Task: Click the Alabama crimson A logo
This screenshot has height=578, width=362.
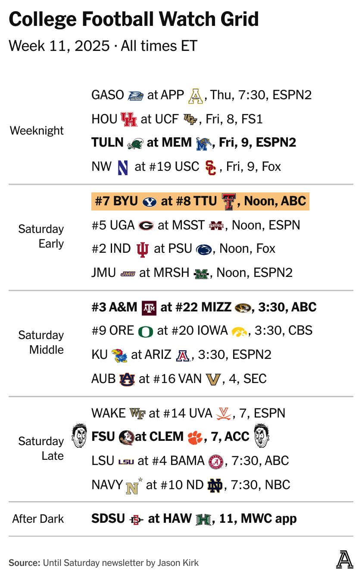Action: click(216, 462)
